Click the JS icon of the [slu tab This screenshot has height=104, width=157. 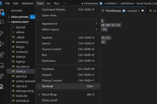point(150,11)
